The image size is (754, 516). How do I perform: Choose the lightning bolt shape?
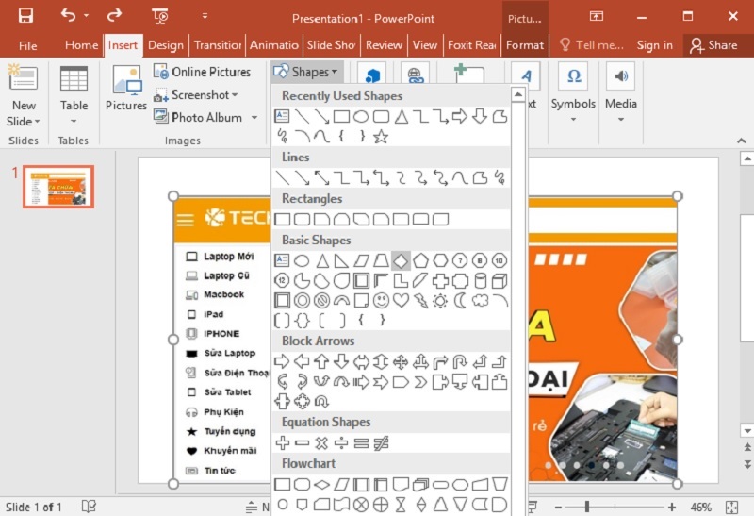point(420,300)
